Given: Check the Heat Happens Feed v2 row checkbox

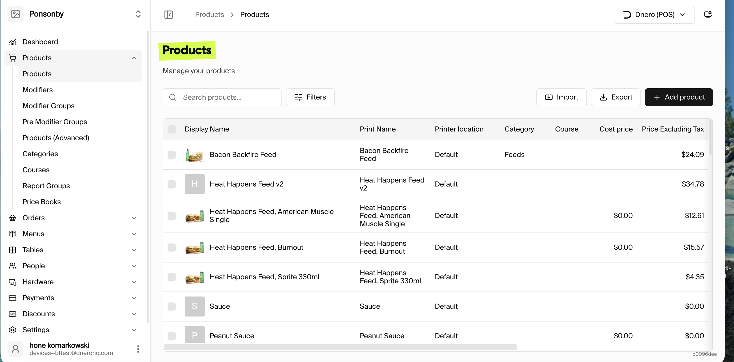Looking at the screenshot, I should [172, 184].
